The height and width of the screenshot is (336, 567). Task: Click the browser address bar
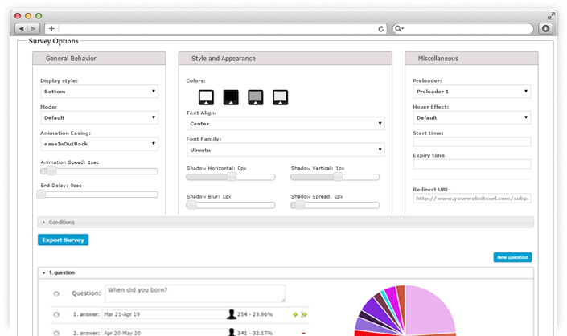[x=217, y=29]
